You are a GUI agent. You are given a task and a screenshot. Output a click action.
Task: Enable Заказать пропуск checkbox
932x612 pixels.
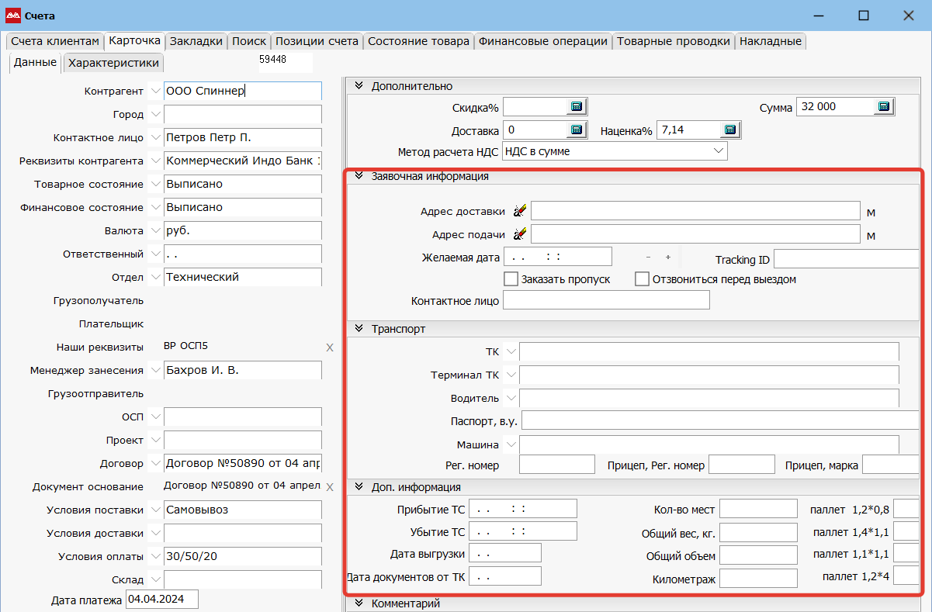tap(511, 278)
